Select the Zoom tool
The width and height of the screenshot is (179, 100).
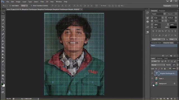(x=3, y=79)
